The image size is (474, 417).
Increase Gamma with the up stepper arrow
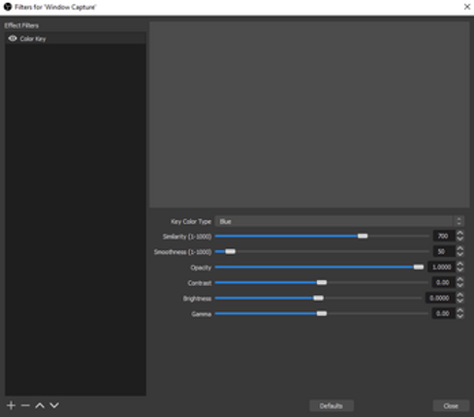point(460,310)
